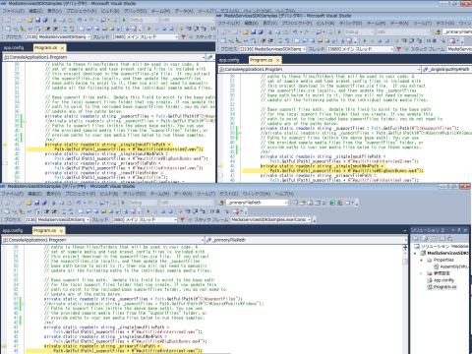Switch to app.config tab in top-right window
Image resolution: width=472 pixels, height=354 pixels.
pyautogui.click(x=229, y=60)
